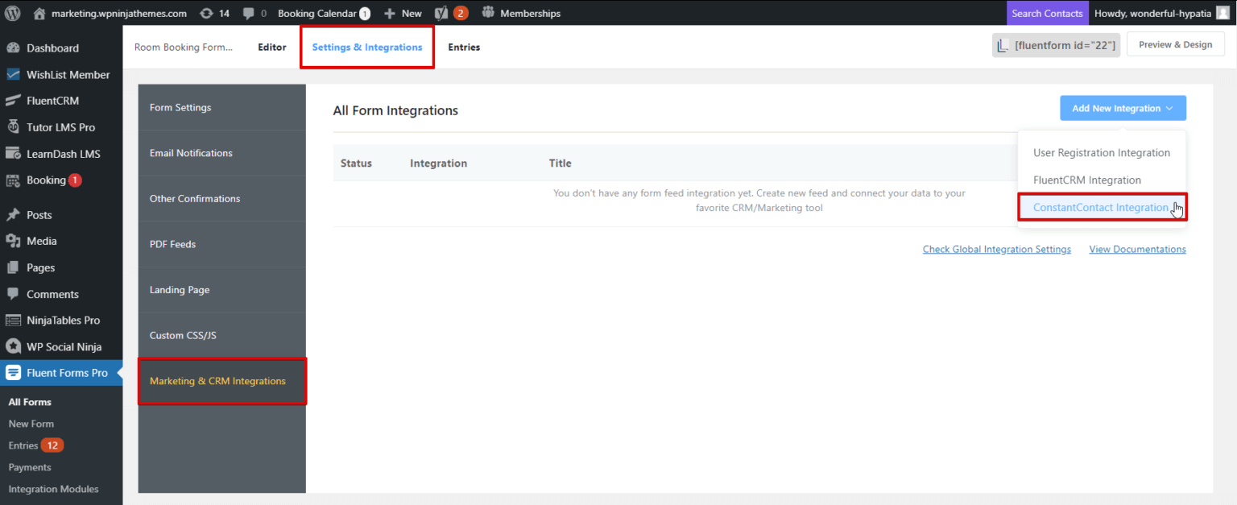Screen dimensions: 1237x505
Task: Select ConstantContact Integration from the dropdown
Action: point(1101,207)
